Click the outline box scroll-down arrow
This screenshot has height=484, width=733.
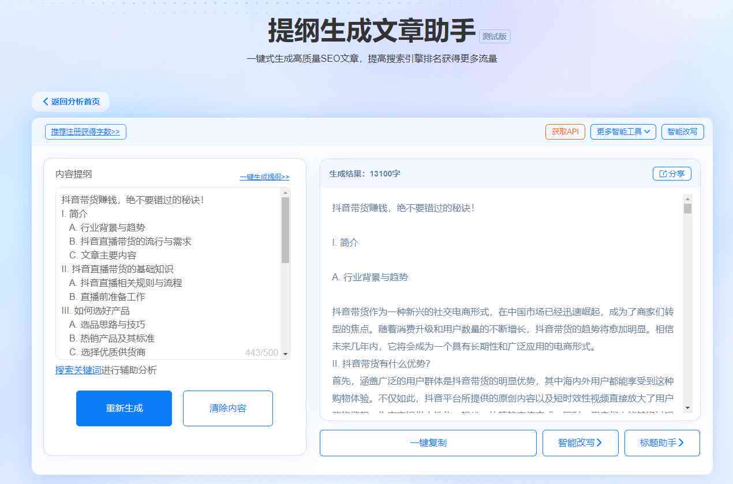(x=285, y=354)
